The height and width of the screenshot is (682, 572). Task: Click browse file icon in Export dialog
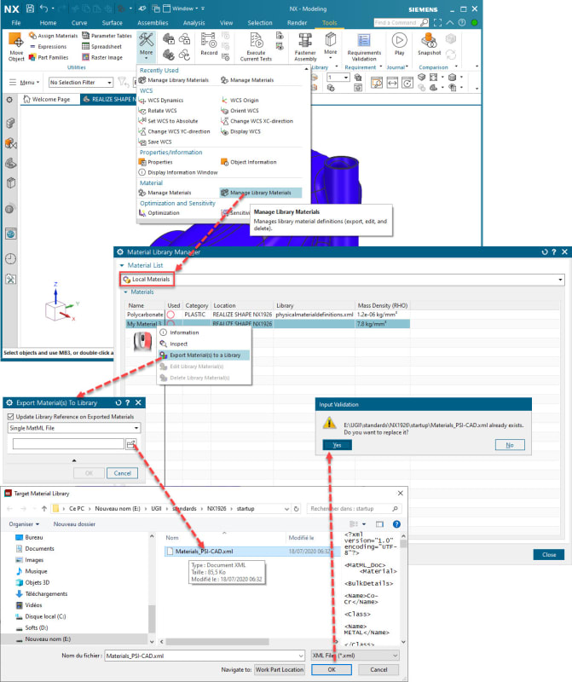coord(131,444)
